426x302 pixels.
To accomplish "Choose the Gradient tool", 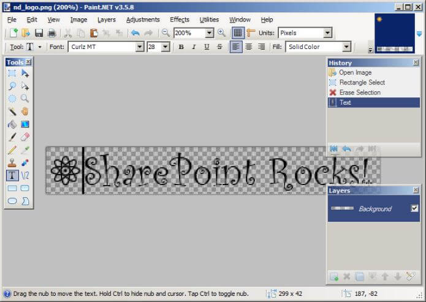I will (25, 124).
